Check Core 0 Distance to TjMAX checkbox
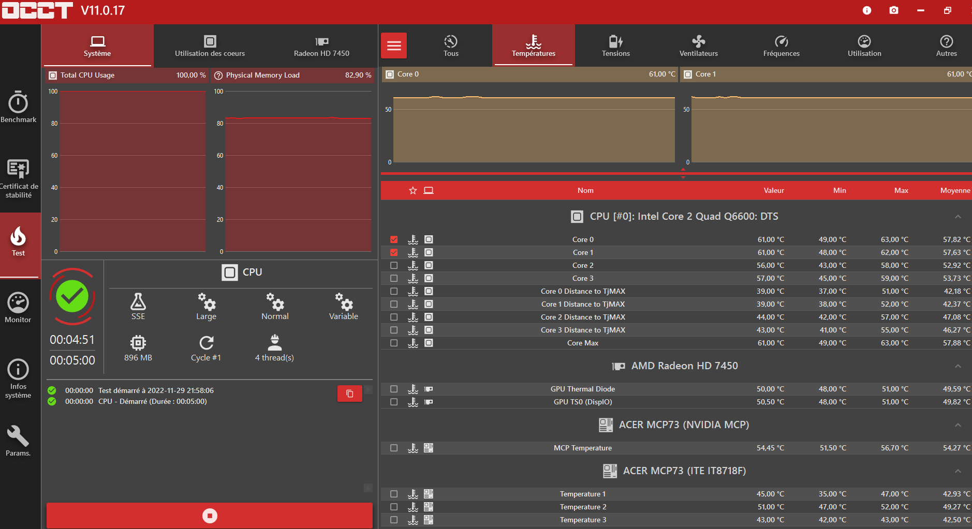The height and width of the screenshot is (529, 972). pyautogui.click(x=394, y=291)
